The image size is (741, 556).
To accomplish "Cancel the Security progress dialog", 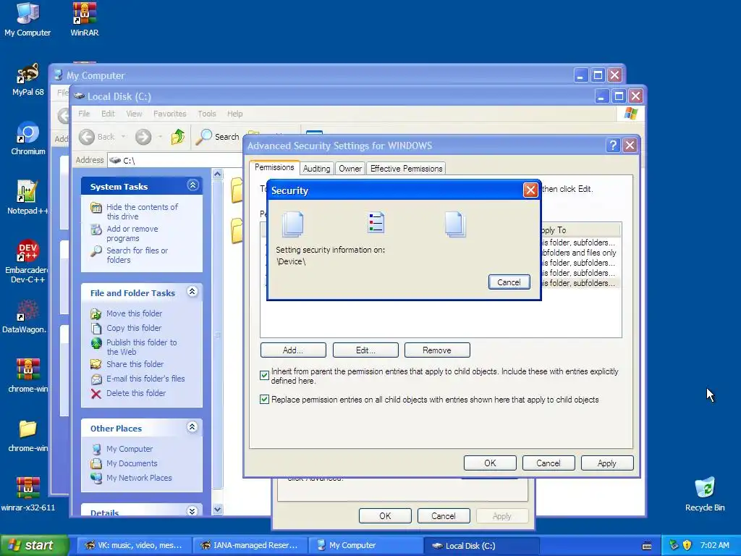I will coord(509,282).
